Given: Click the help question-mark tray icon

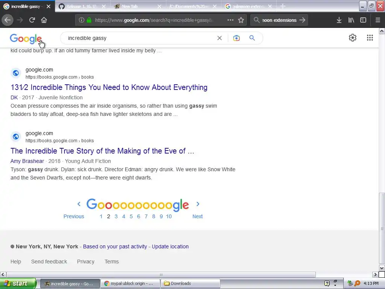Looking at the screenshot, I should tap(327, 284).
